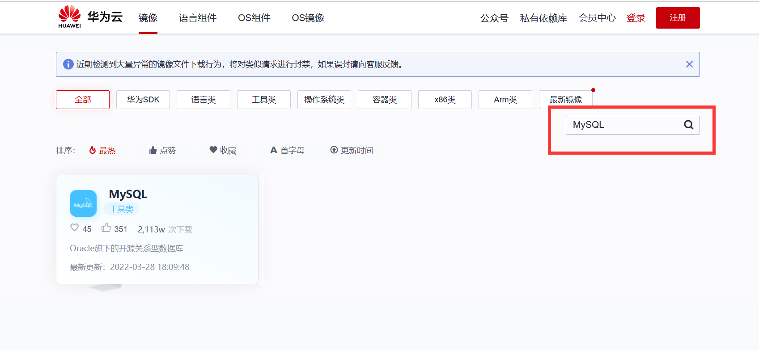Click the 登录 login link
The height and width of the screenshot is (350, 759).
[636, 18]
